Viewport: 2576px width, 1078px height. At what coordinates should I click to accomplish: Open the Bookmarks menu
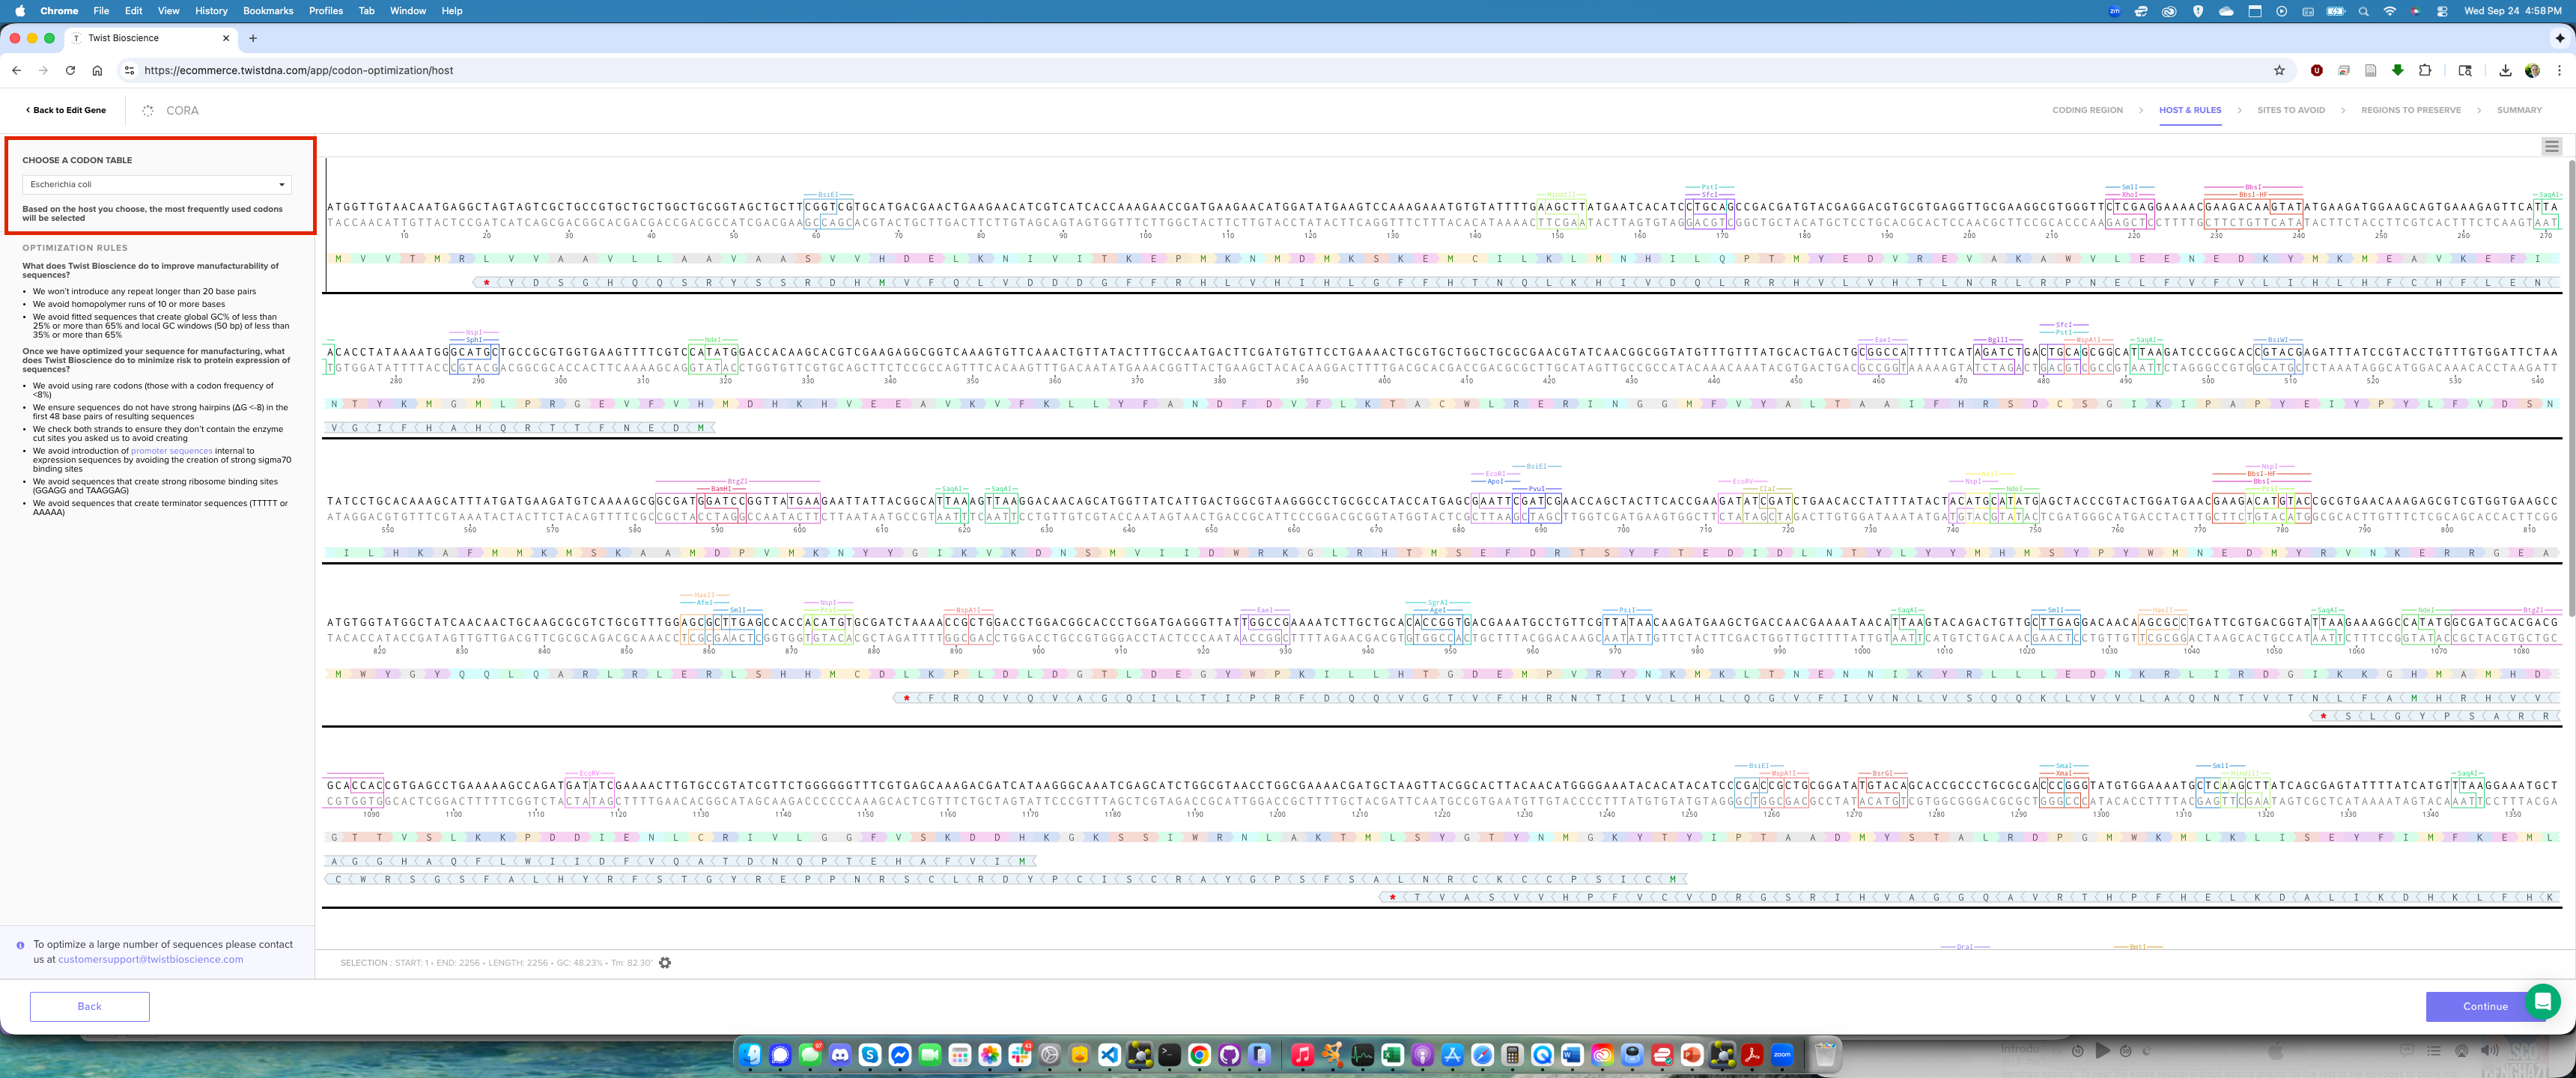(x=268, y=11)
